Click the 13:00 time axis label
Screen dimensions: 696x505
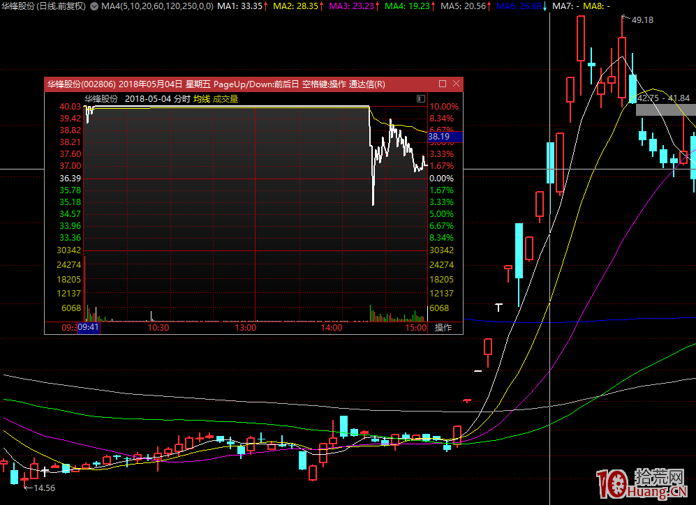(x=246, y=328)
